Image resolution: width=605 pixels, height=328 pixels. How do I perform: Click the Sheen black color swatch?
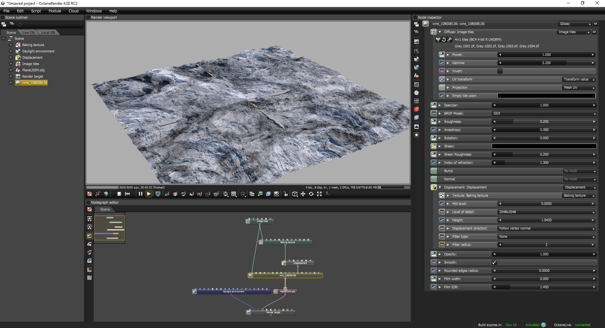pos(544,146)
